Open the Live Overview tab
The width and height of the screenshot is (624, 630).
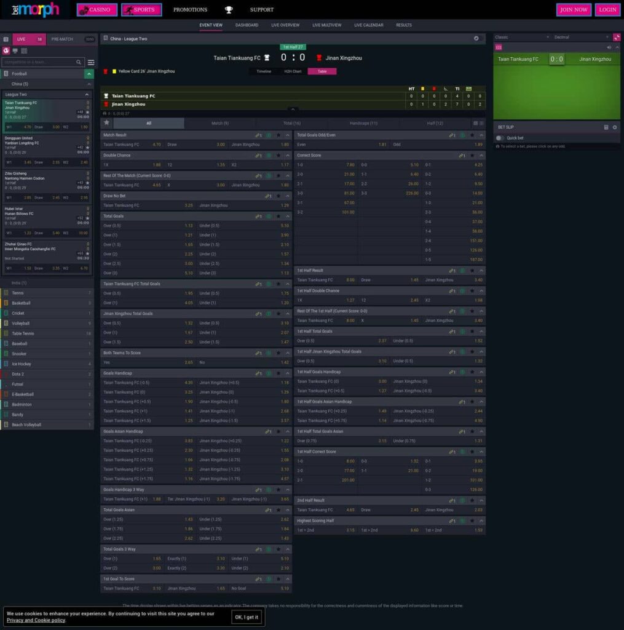pyautogui.click(x=285, y=25)
